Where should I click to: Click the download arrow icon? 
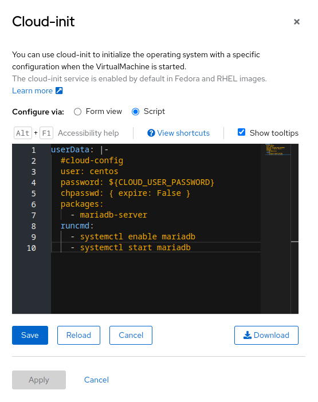[x=247, y=335]
